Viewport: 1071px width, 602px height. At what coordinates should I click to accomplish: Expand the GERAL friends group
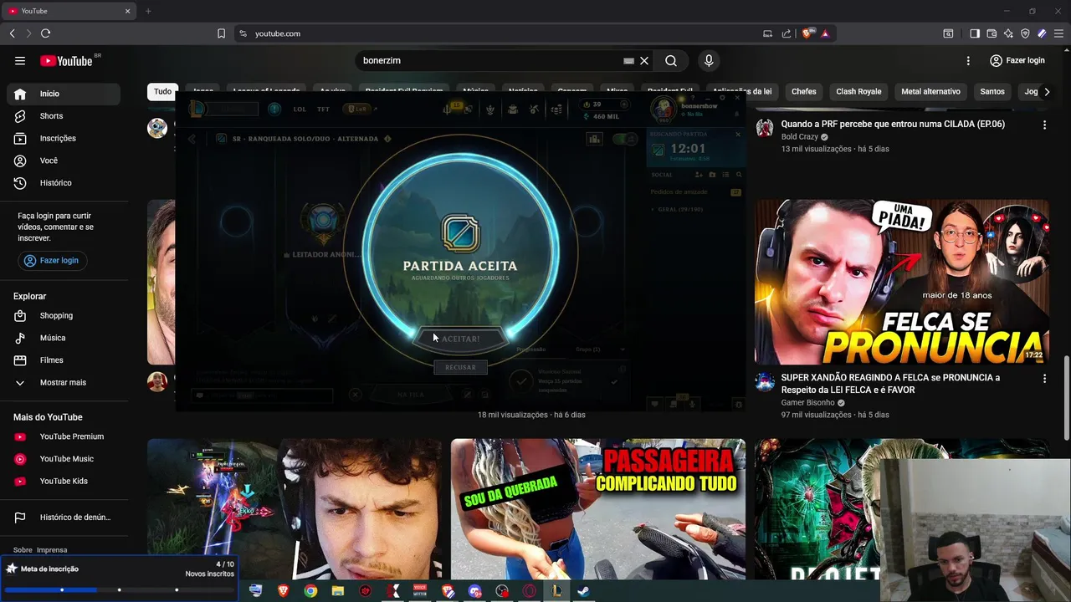(679, 209)
